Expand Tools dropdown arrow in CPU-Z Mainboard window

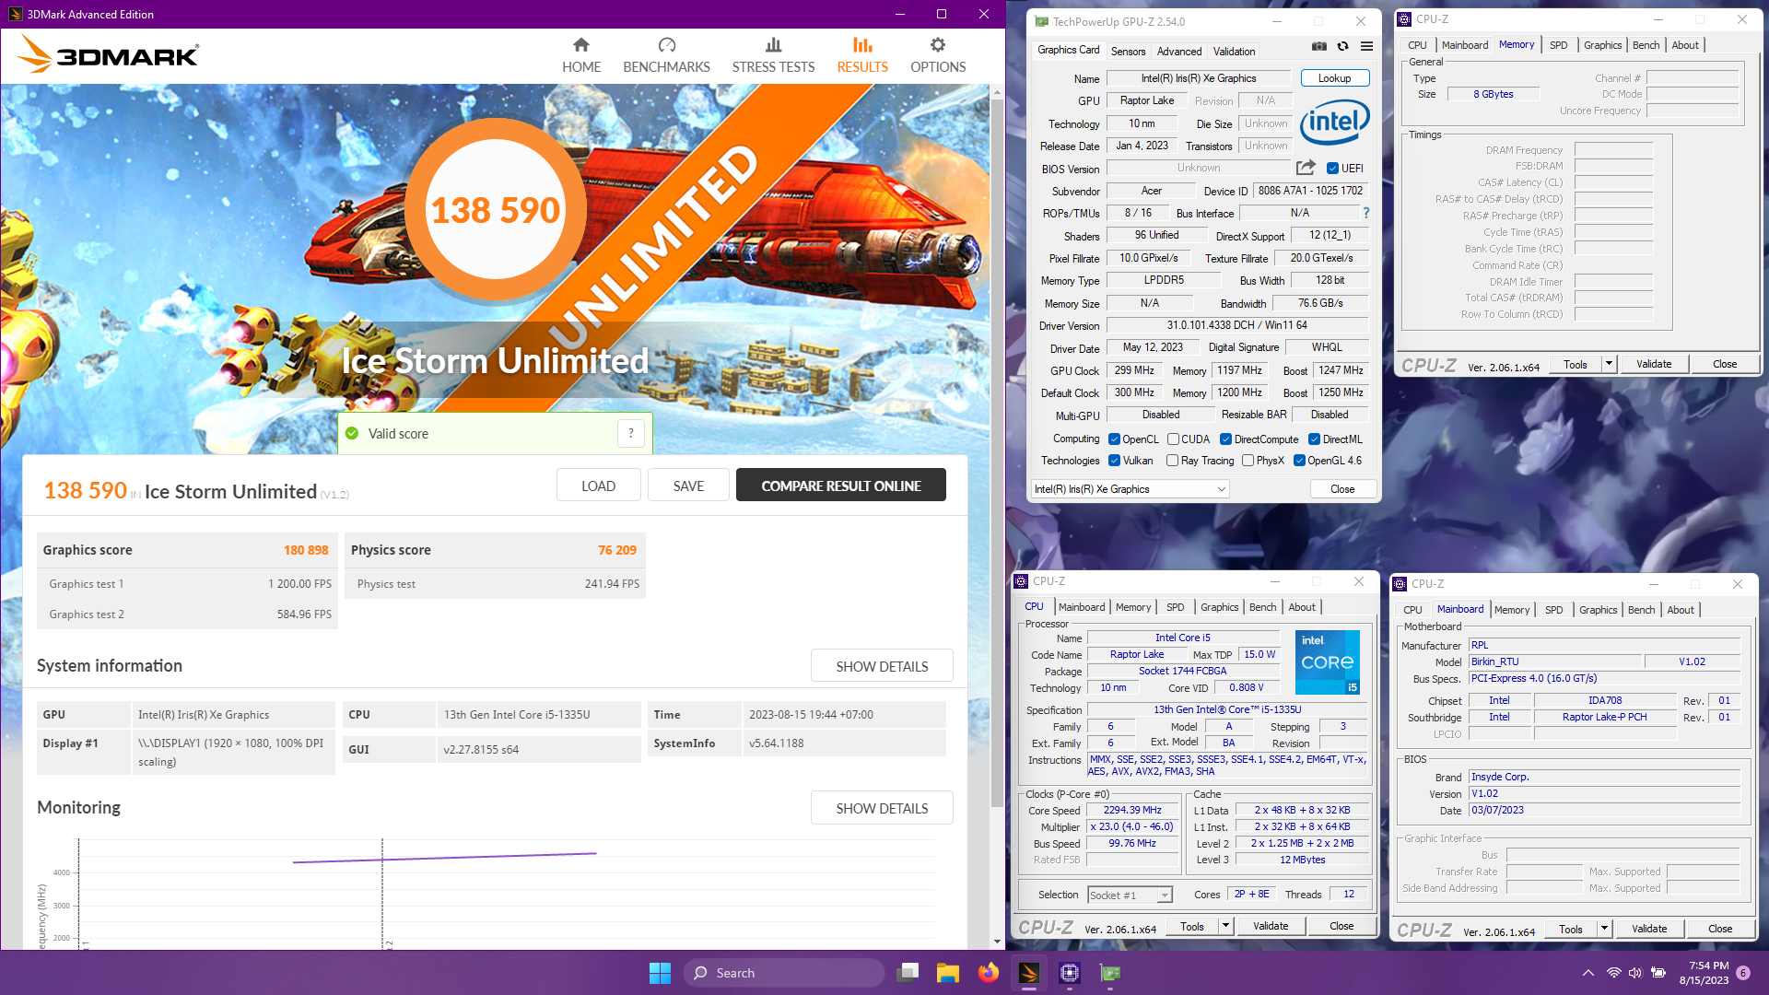coord(1604,929)
